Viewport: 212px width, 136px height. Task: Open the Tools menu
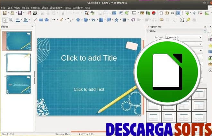pyautogui.click(x=67, y=8)
